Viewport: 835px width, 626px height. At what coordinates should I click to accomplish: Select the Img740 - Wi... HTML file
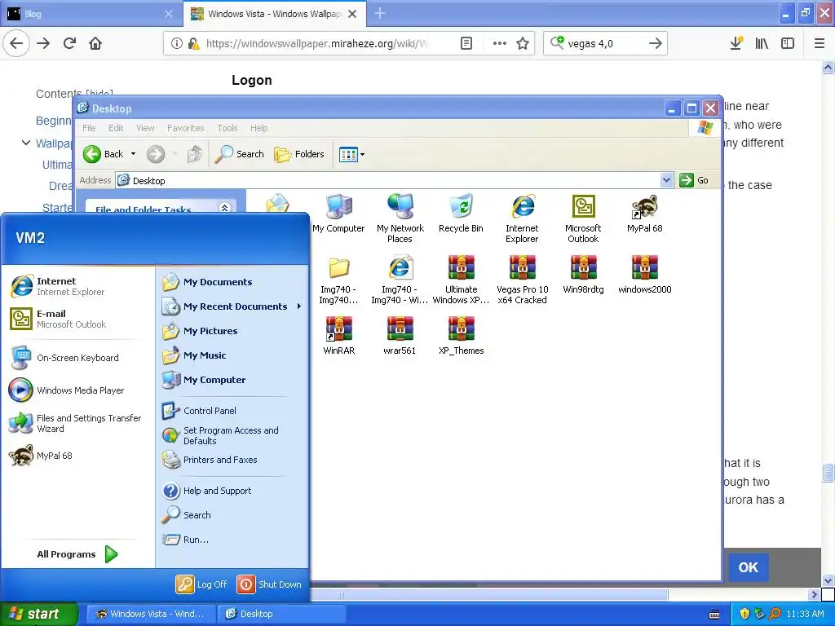pyautogui.click(x=400, y=280)
